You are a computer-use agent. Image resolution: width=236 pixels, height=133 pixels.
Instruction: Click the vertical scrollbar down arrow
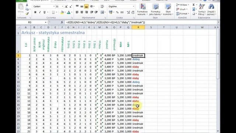coord(218,131)
